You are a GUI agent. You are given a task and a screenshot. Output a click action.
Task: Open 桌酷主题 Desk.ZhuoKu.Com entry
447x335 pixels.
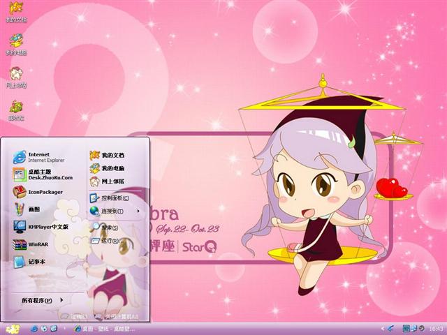[x=43, y=174]
